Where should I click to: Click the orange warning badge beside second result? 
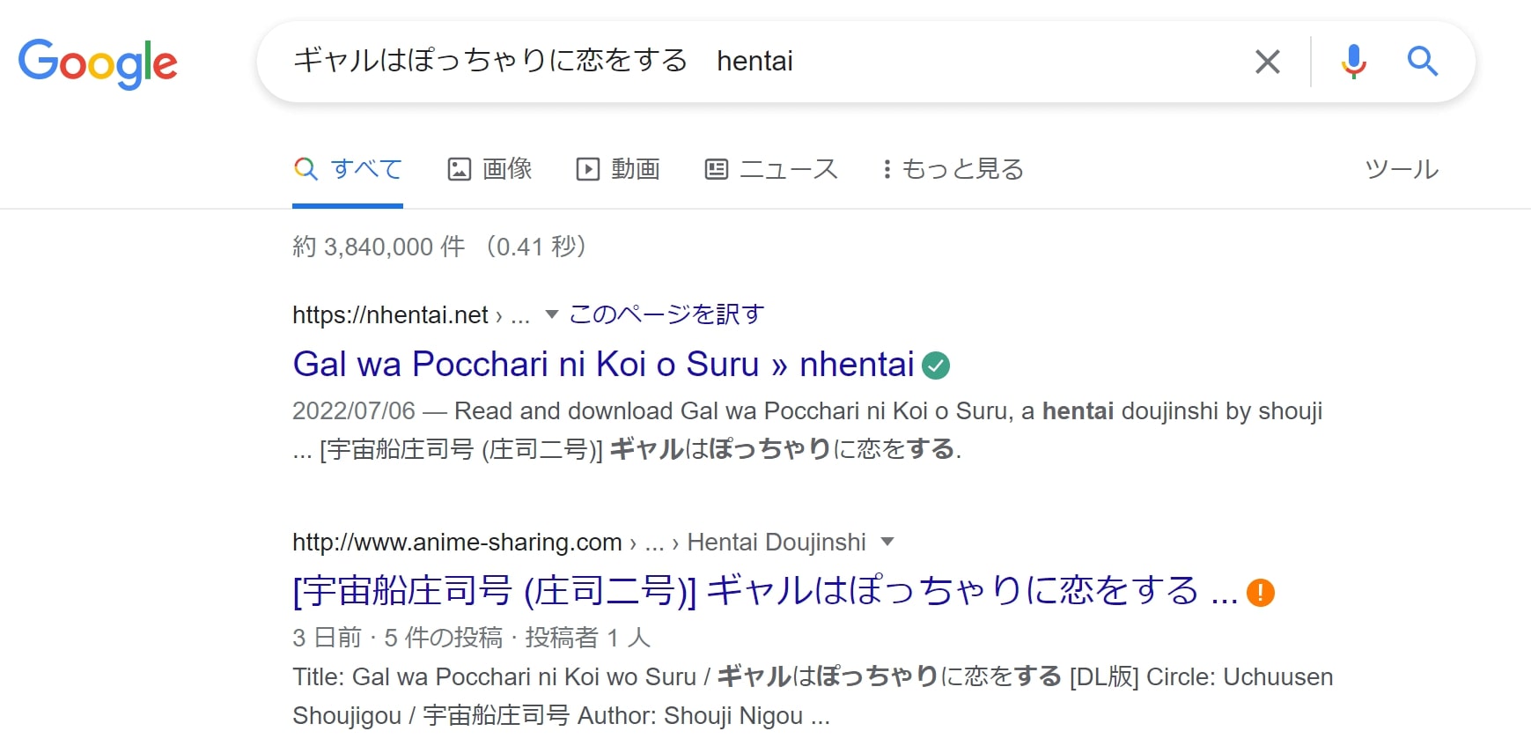pos(1261,593)
